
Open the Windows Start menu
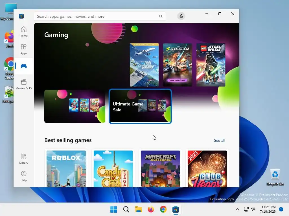[113, 209]
